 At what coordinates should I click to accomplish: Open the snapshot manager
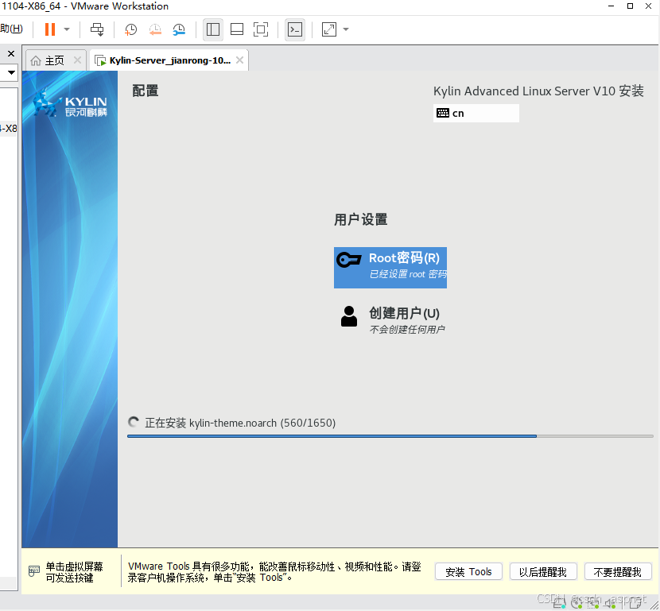click(179, 29)
